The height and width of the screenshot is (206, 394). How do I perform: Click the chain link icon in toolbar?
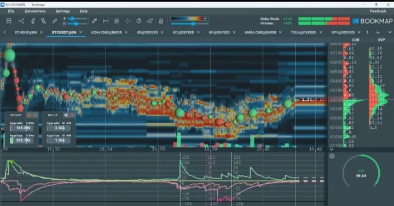click(55, 21)
